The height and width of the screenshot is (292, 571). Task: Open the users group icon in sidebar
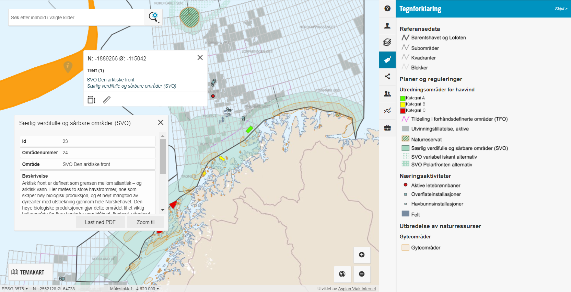(387, 93)
